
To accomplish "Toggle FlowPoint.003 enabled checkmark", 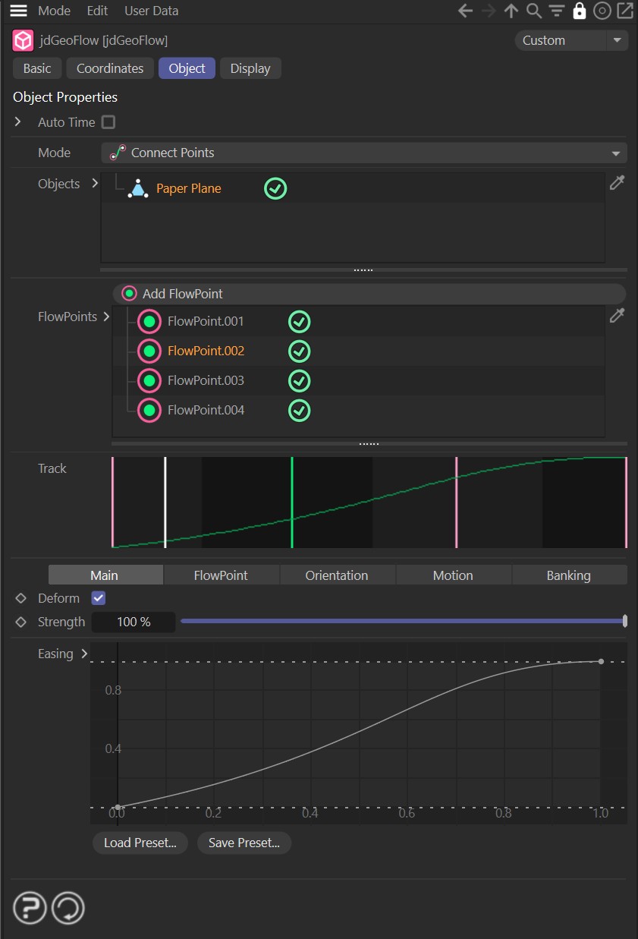I will 300,380.
